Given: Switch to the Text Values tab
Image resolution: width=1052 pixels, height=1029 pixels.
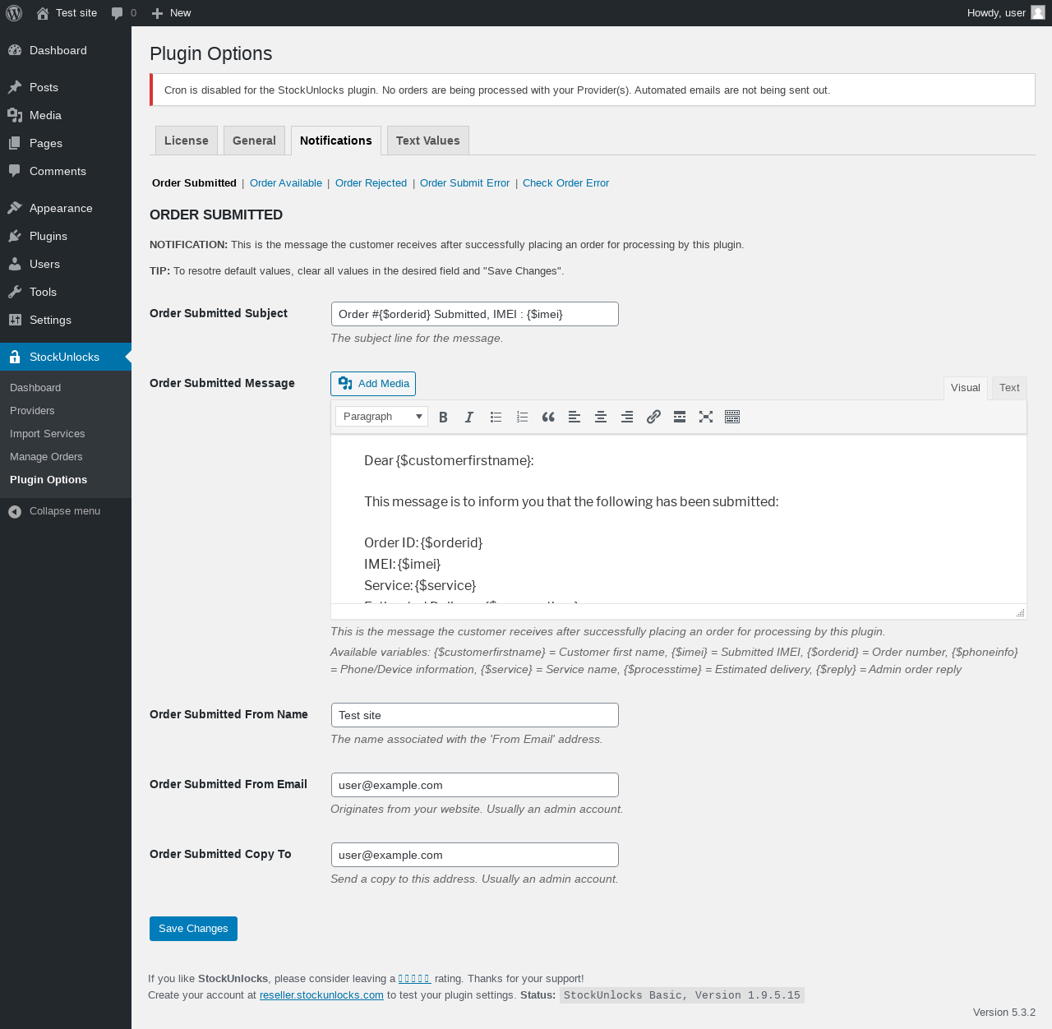Looking at the screenshot, I should [428, 141].
